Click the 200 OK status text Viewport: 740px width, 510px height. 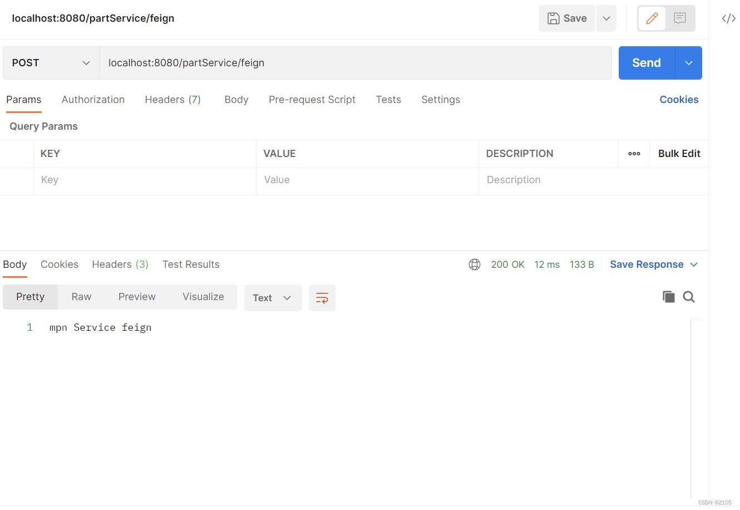click(508, 264)
